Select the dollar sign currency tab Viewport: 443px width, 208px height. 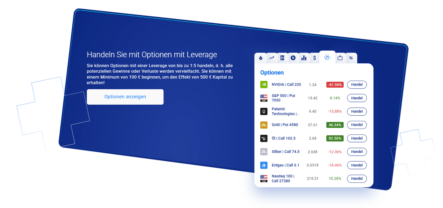pos(314,58)
